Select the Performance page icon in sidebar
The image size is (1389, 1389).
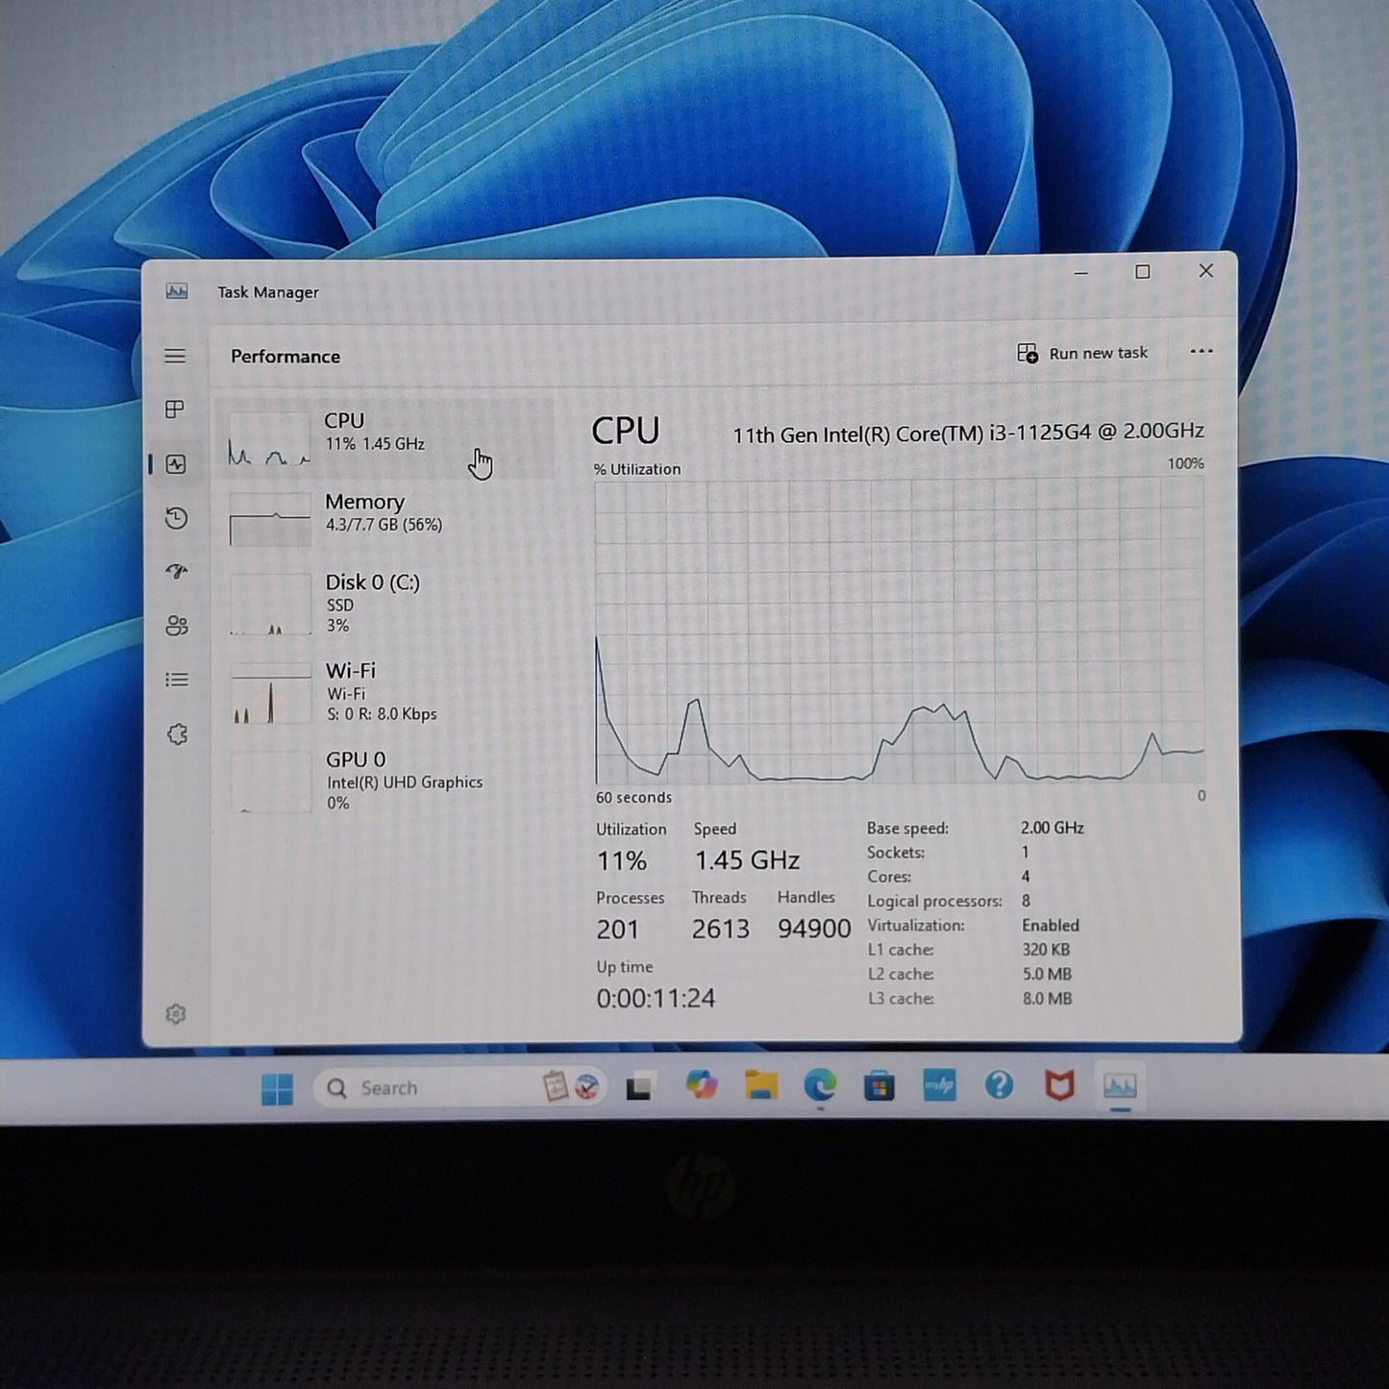(x=175, y=464)
